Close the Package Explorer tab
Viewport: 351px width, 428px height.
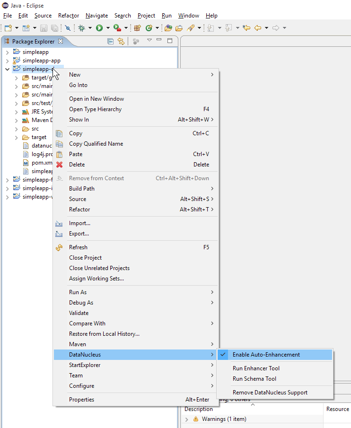click(61, 41)
